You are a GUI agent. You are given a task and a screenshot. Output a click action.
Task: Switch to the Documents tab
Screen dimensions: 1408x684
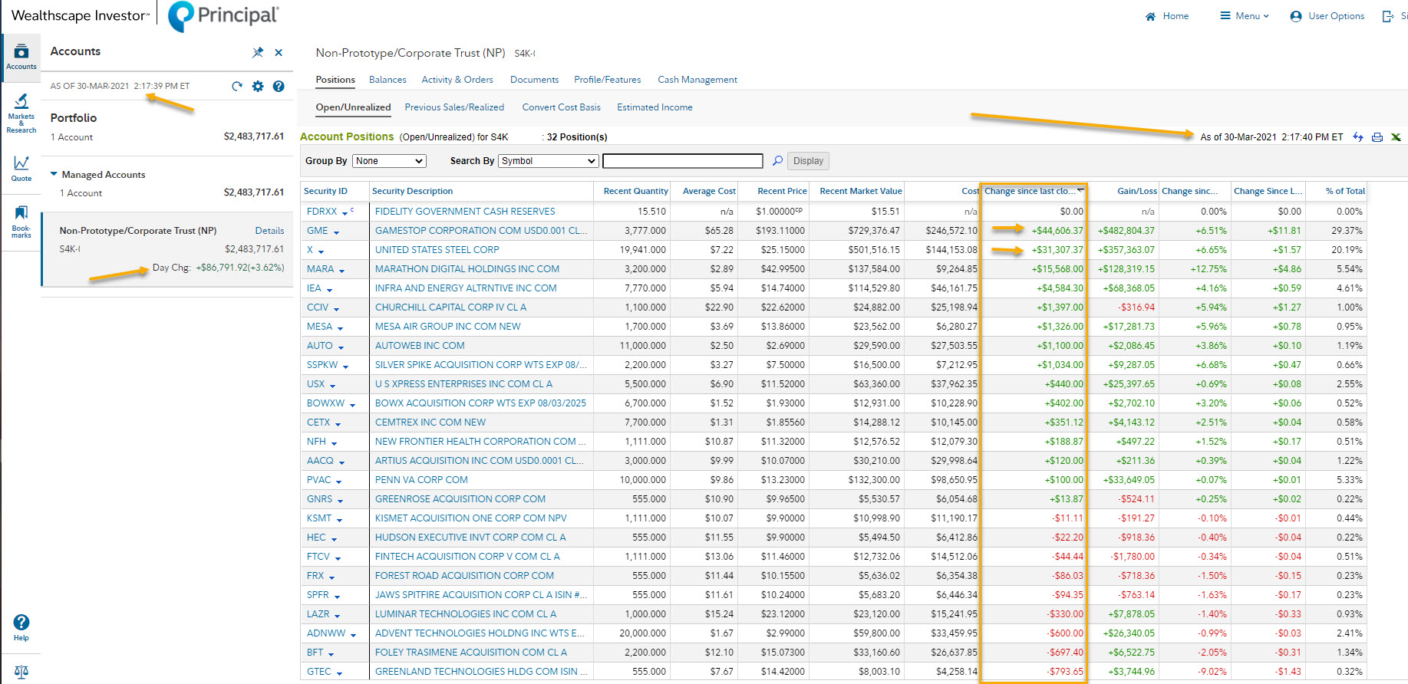click(x=534, y=80)
